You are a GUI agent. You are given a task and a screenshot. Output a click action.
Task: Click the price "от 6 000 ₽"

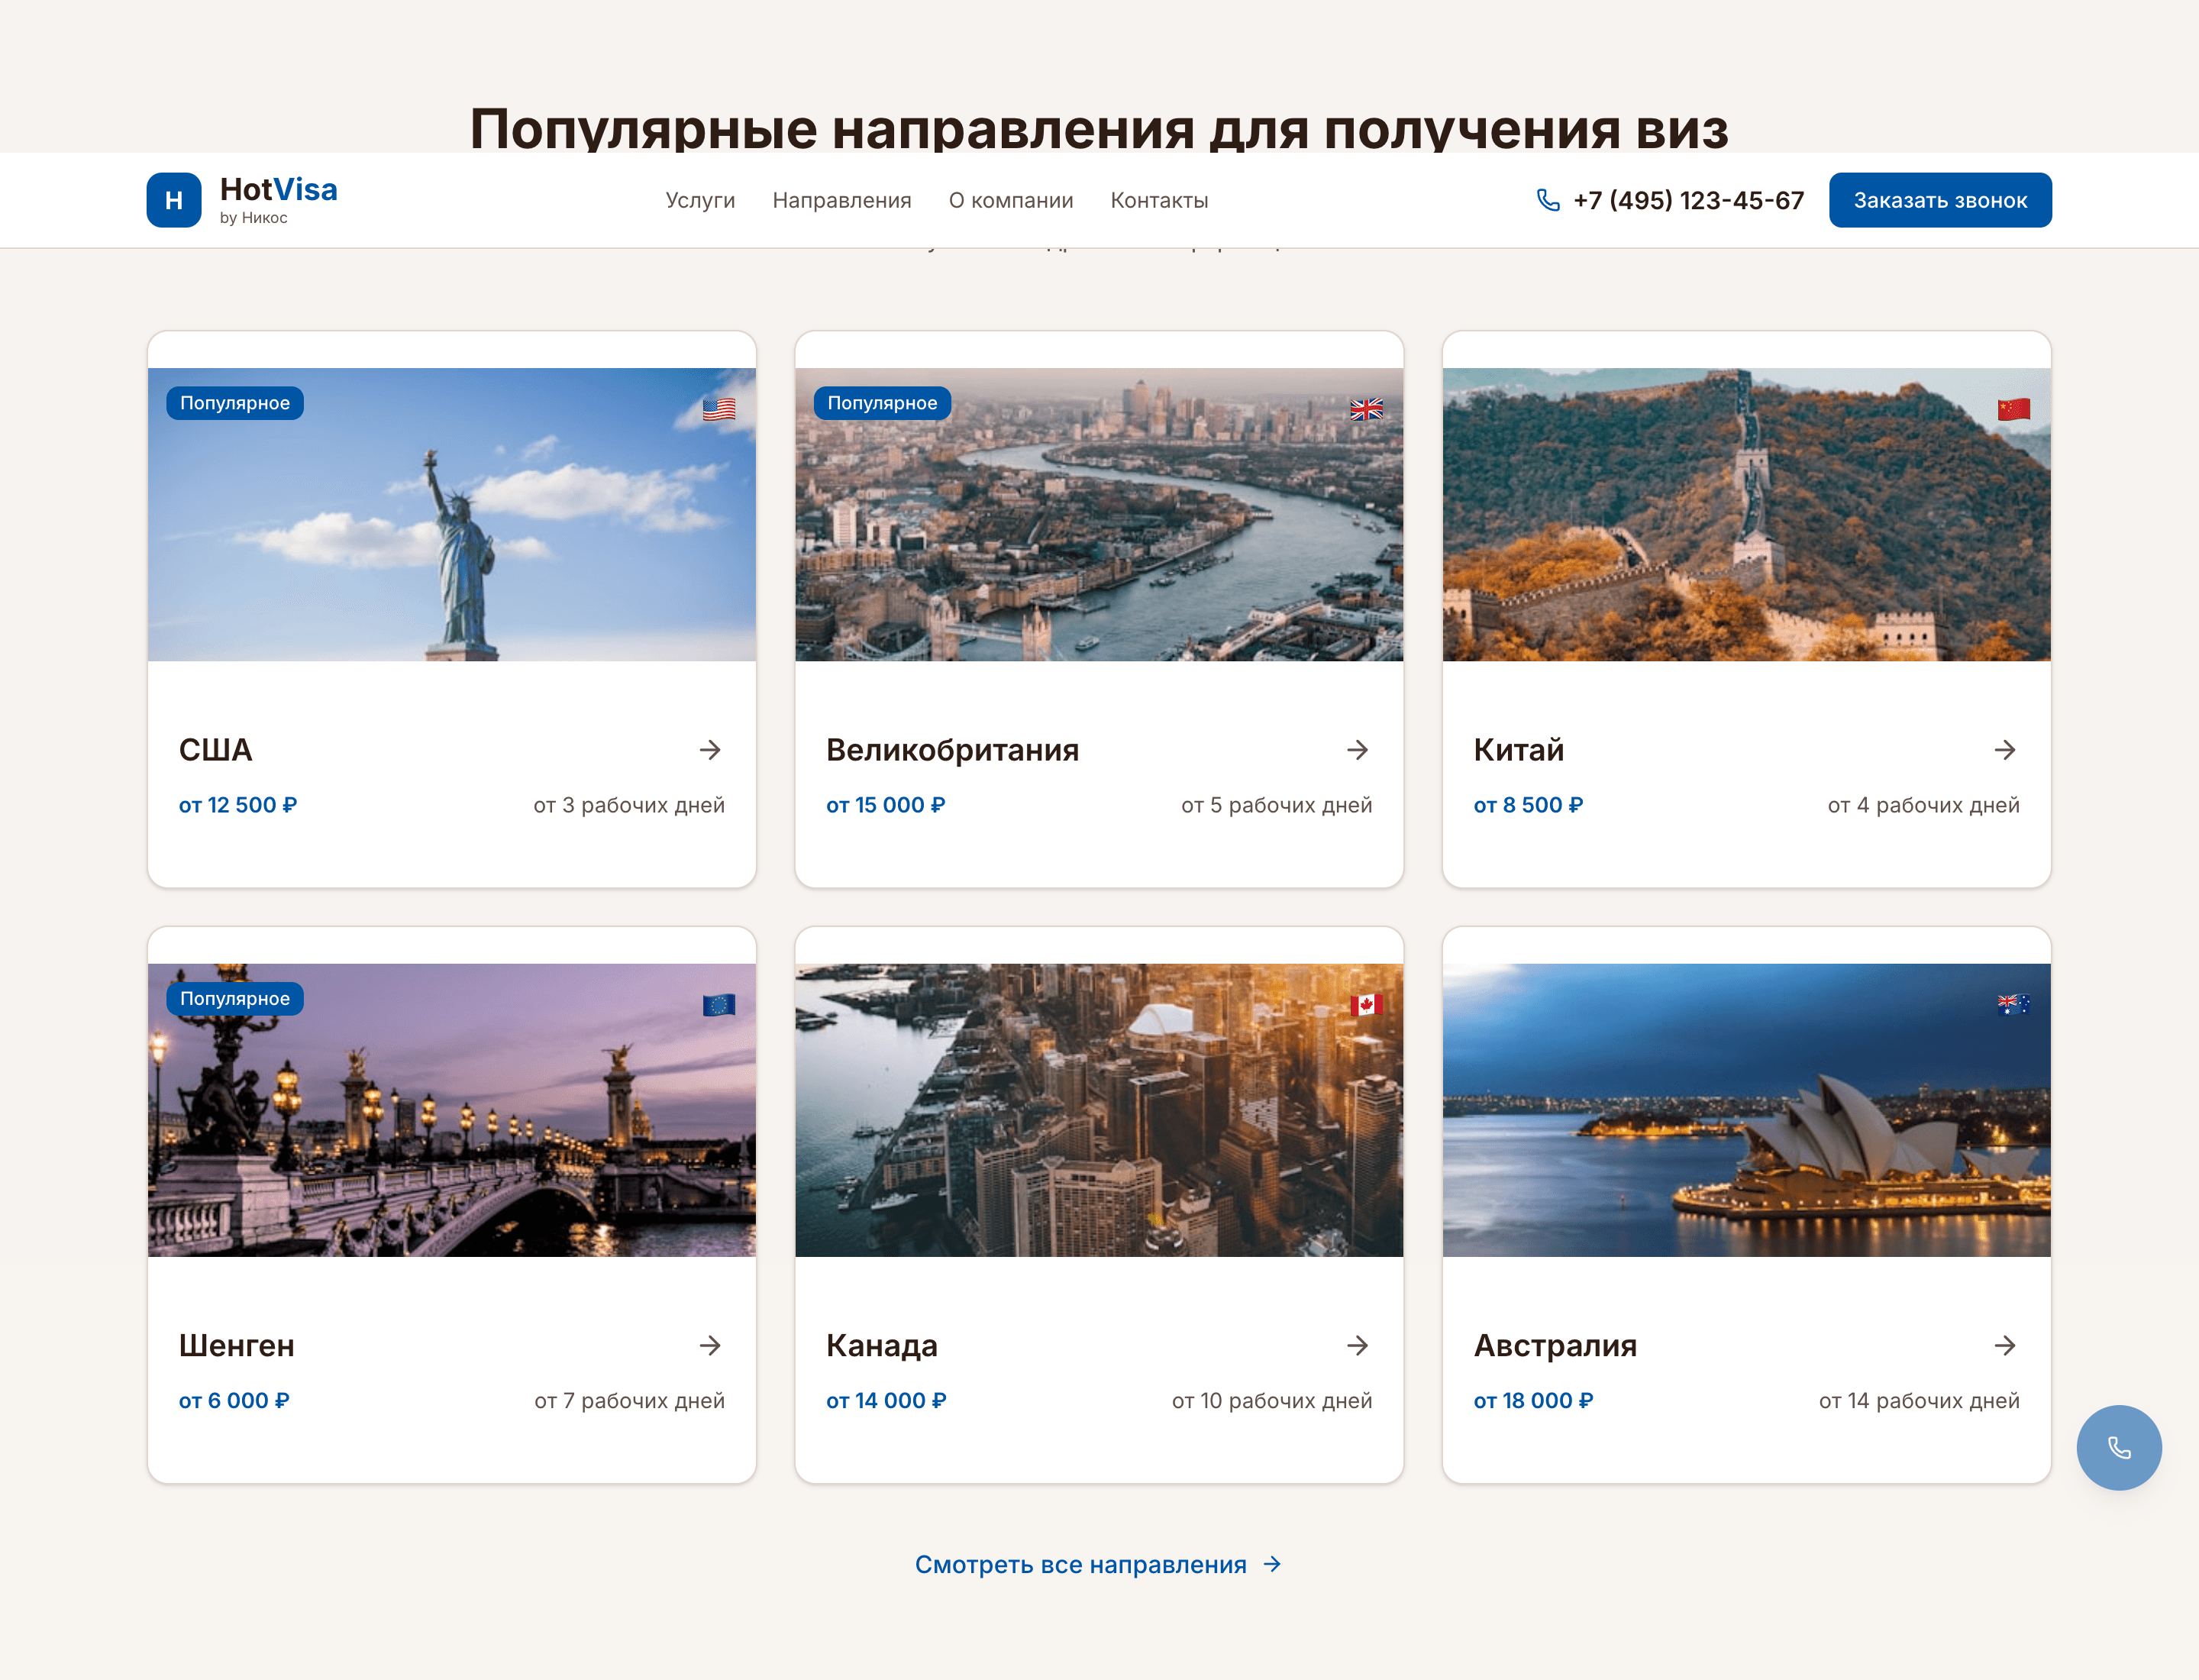coord(234,1400)
